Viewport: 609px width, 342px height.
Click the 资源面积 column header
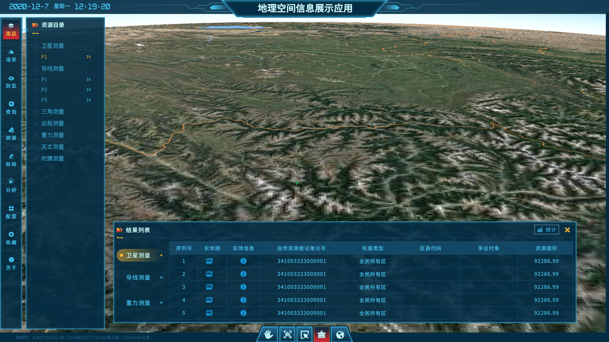coord(546,248)
